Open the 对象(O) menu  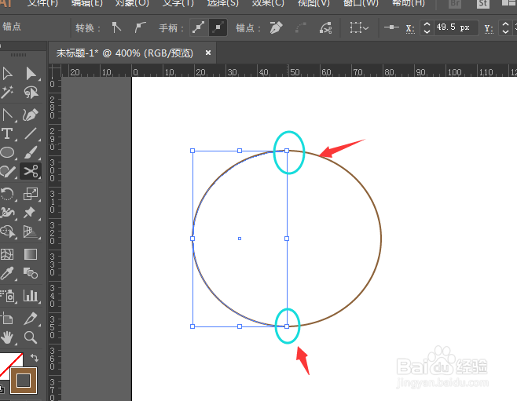coord(132,3)
